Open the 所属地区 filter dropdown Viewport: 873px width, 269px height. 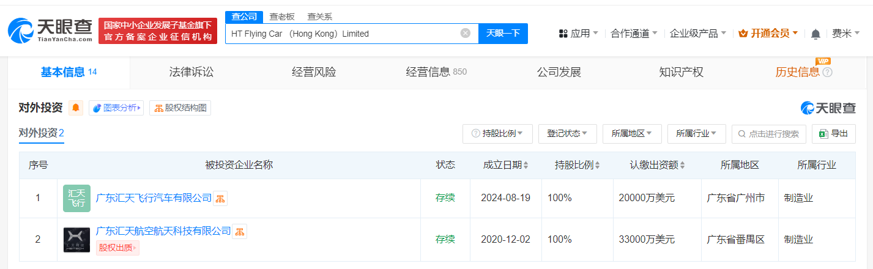(632, 133)
